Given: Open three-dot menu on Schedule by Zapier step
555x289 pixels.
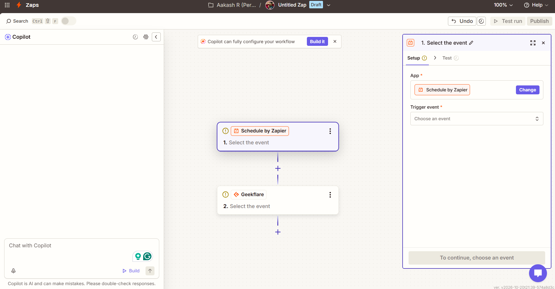Looking at the screenshot, I should coord(330,131).
